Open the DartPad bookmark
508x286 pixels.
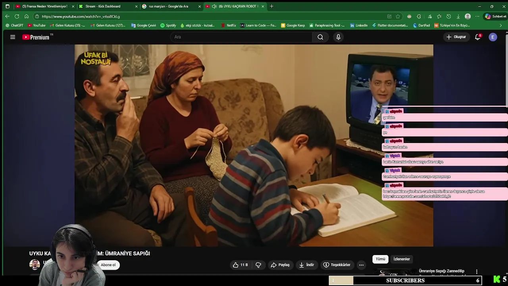(x=421, y=25)
